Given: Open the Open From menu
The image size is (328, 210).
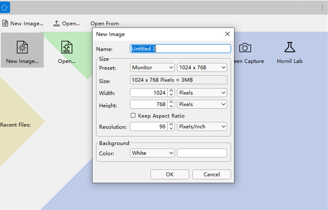Looking at the screenshot, I should [x=104, y=24].
